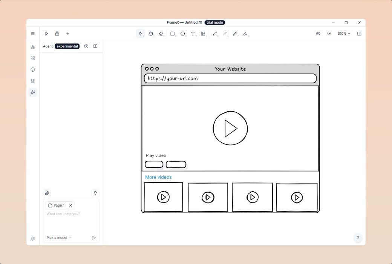Click the What can I help you input
This screenshot has height=264, width=392.
click(71, 221)
